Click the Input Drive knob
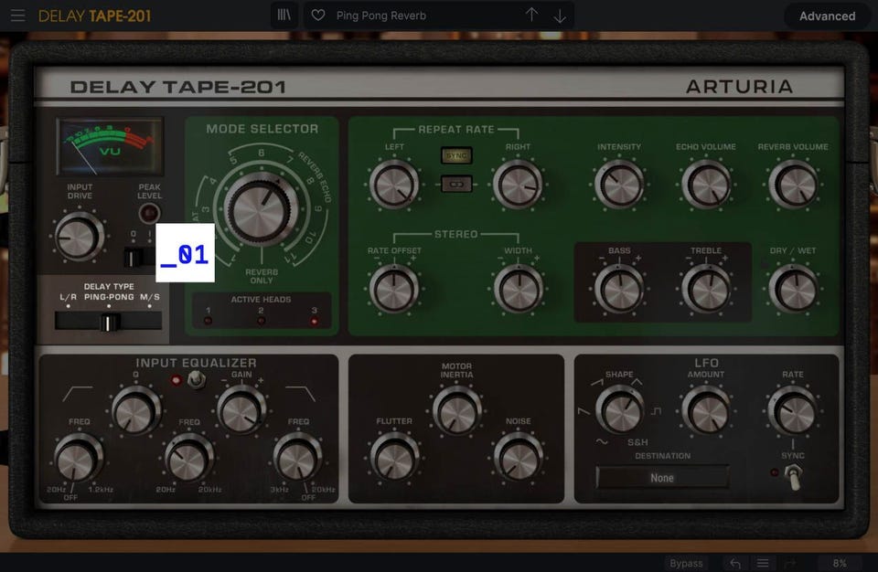 [79, 237]
